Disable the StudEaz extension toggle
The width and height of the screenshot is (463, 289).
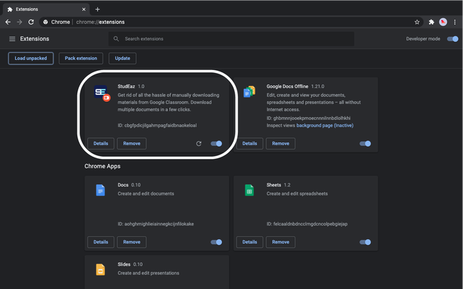(x=216, y=144)
